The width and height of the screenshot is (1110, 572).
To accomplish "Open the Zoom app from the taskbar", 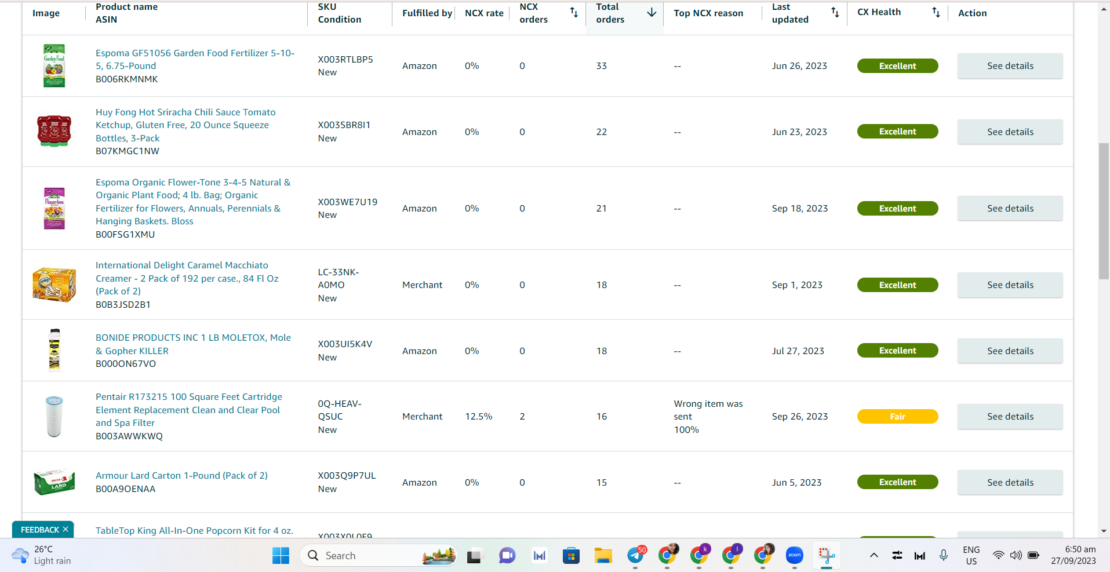I will click(794, 555).
